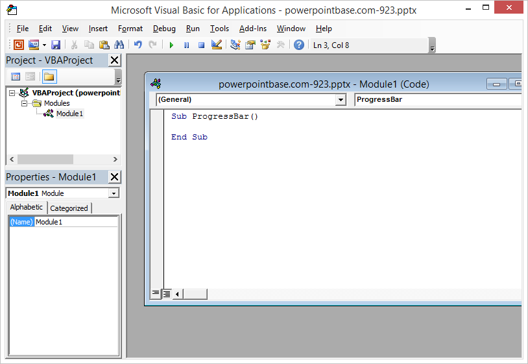Click the Find binoculars icon
Screen dimensions: 528x364
tap(119, 45)
